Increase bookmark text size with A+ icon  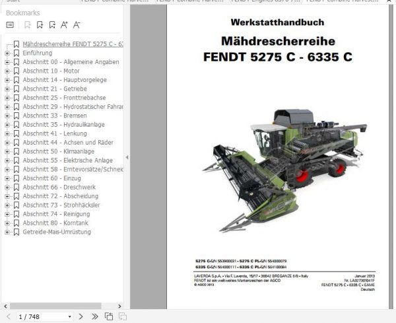pyautogui.click(x=64, y=24)
